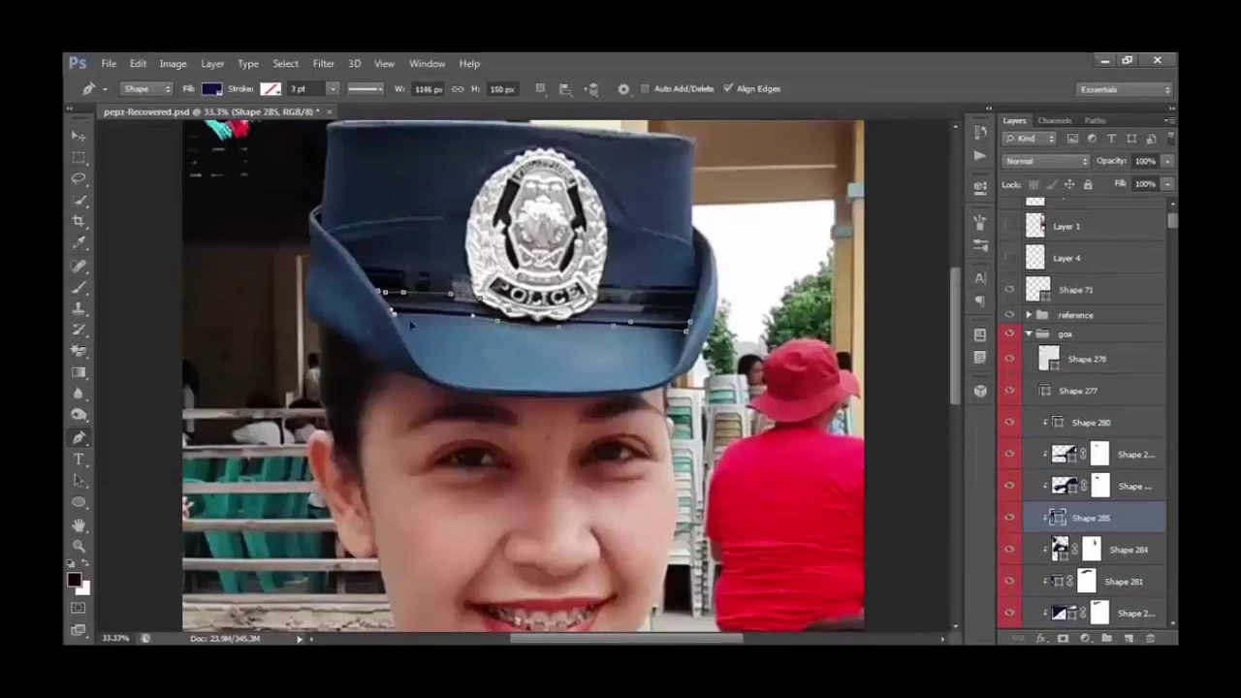Select the Pen tool in the toolbox
This screenshot has height=698, width=1241.
(79, 437)
